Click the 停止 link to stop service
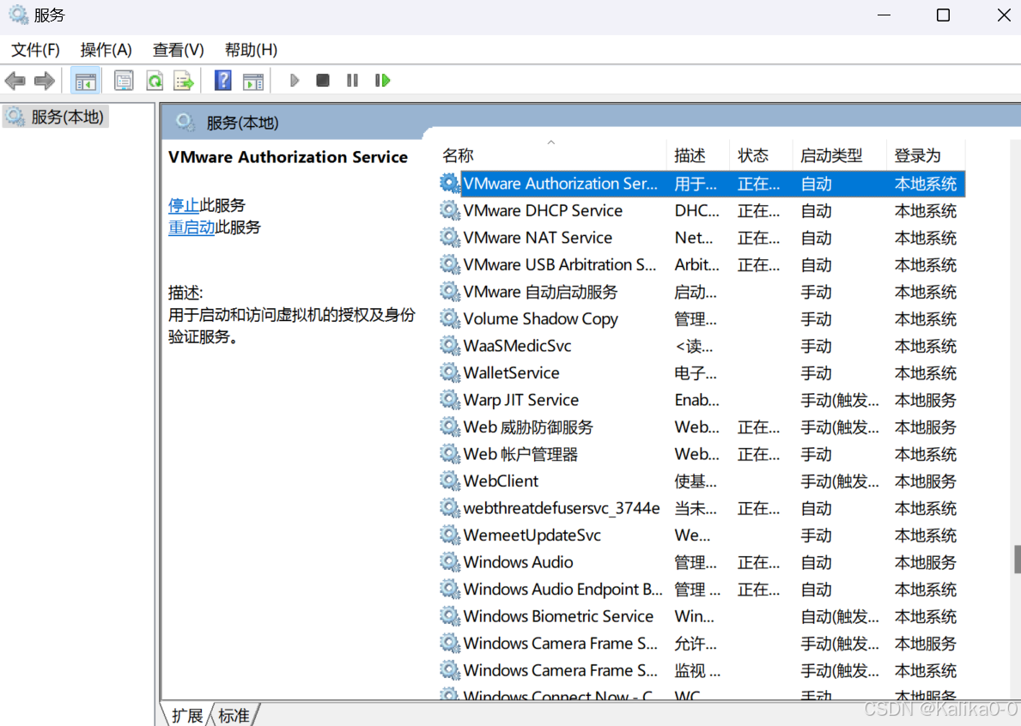 (x=184, y=206)
